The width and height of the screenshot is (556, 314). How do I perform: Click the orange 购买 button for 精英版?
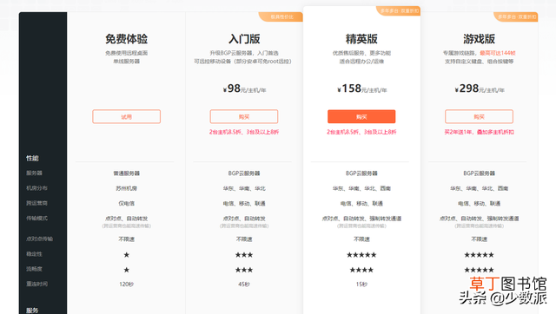(361, 116)
